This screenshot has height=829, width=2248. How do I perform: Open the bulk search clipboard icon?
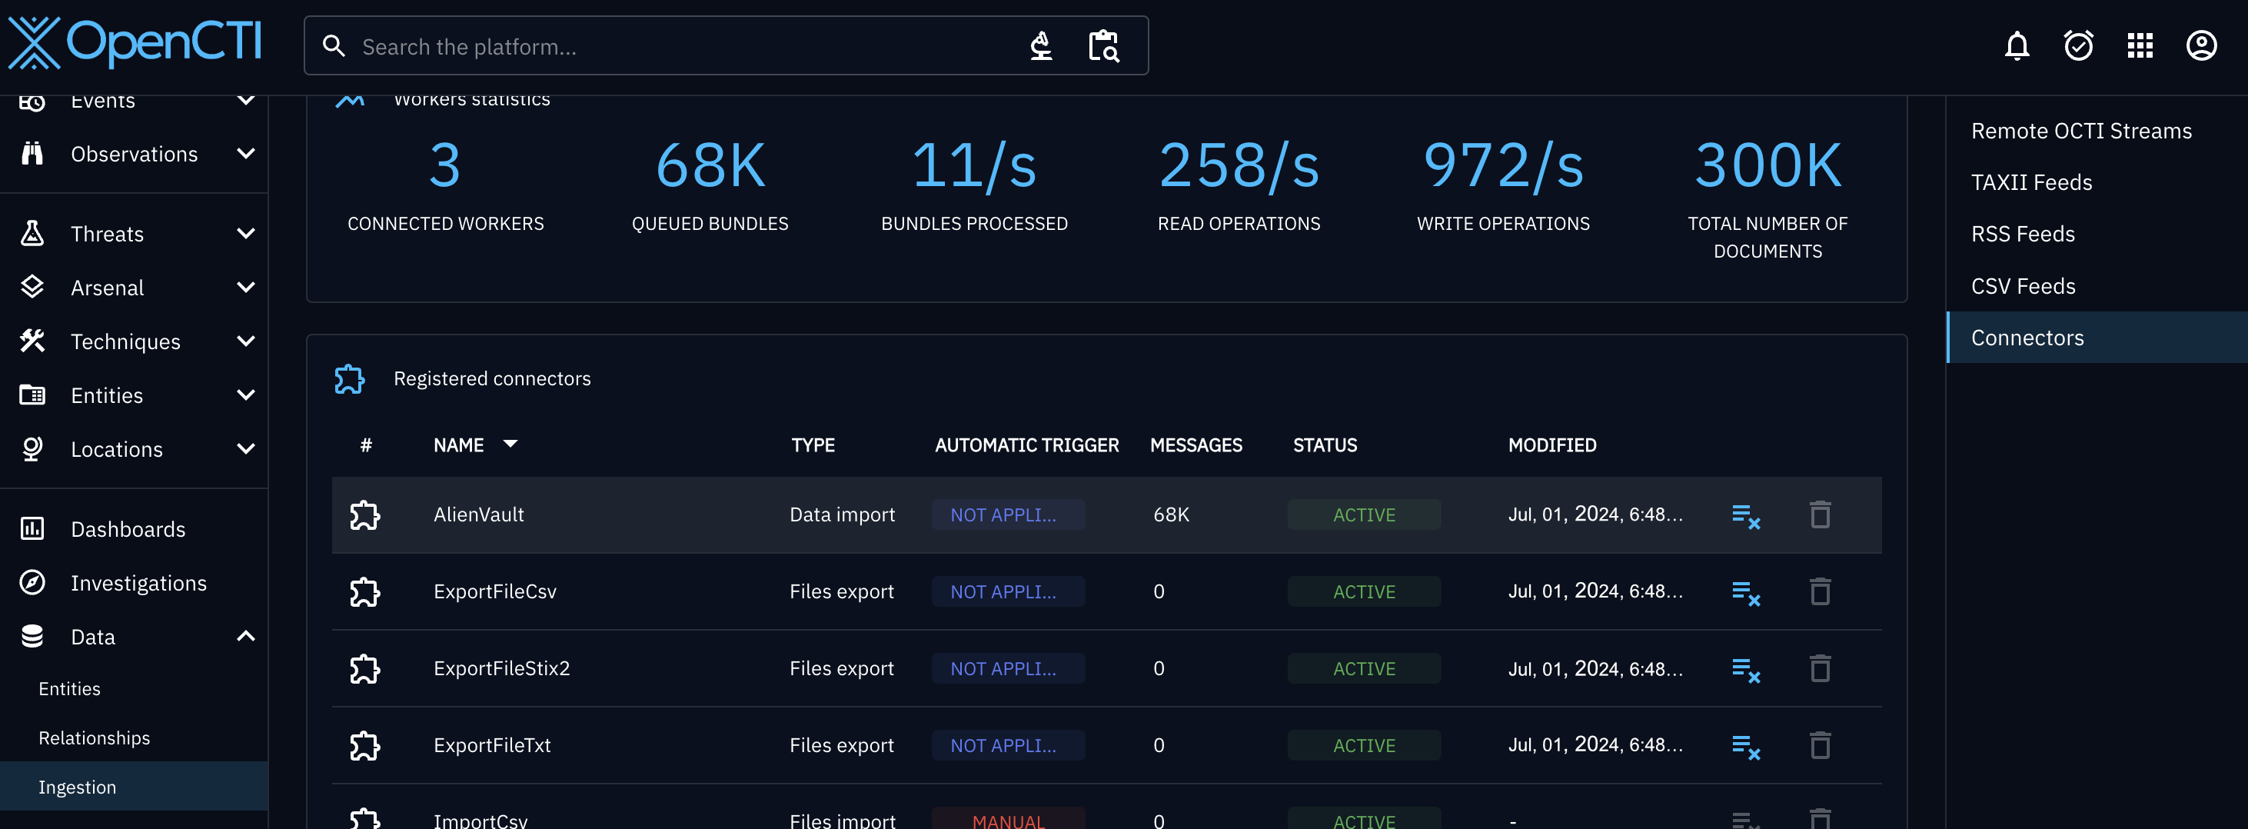tap(1104, 46)
